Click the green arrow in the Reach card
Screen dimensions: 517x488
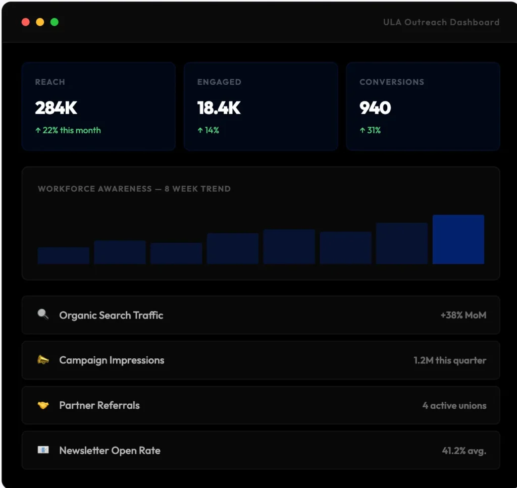38,130
